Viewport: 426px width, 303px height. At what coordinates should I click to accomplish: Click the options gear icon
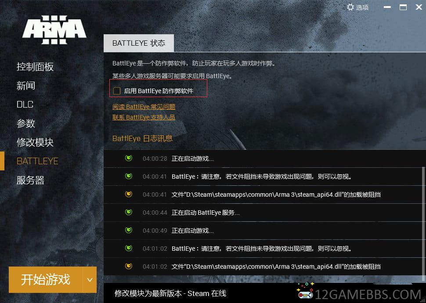tap(350, 7)
